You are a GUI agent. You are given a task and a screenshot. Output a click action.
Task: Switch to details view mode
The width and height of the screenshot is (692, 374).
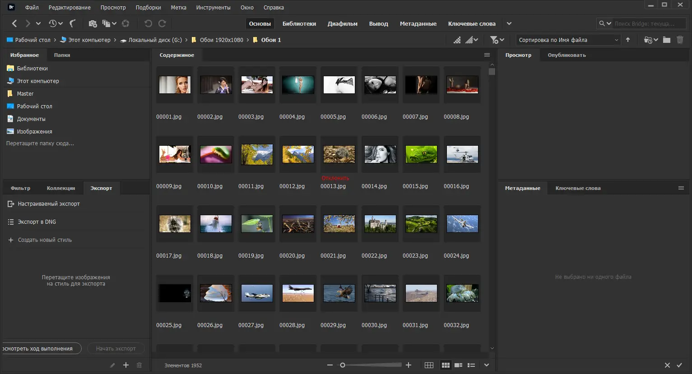458,365
